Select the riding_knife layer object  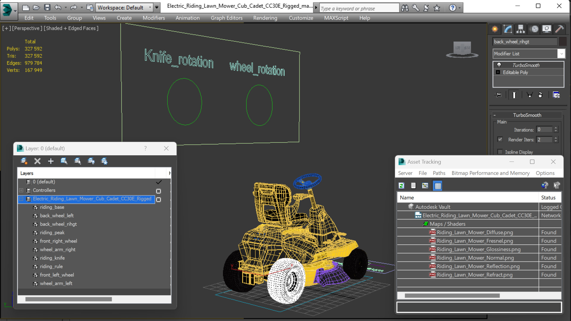pos(52,258)
